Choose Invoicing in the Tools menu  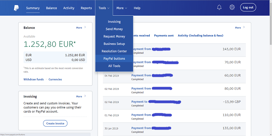(x=114, y=22)
